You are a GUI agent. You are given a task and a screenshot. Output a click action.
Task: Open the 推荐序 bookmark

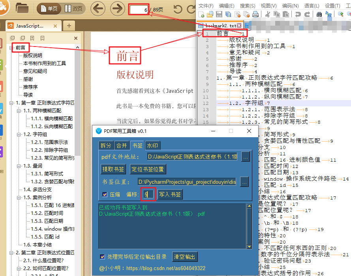click(30, 87)
